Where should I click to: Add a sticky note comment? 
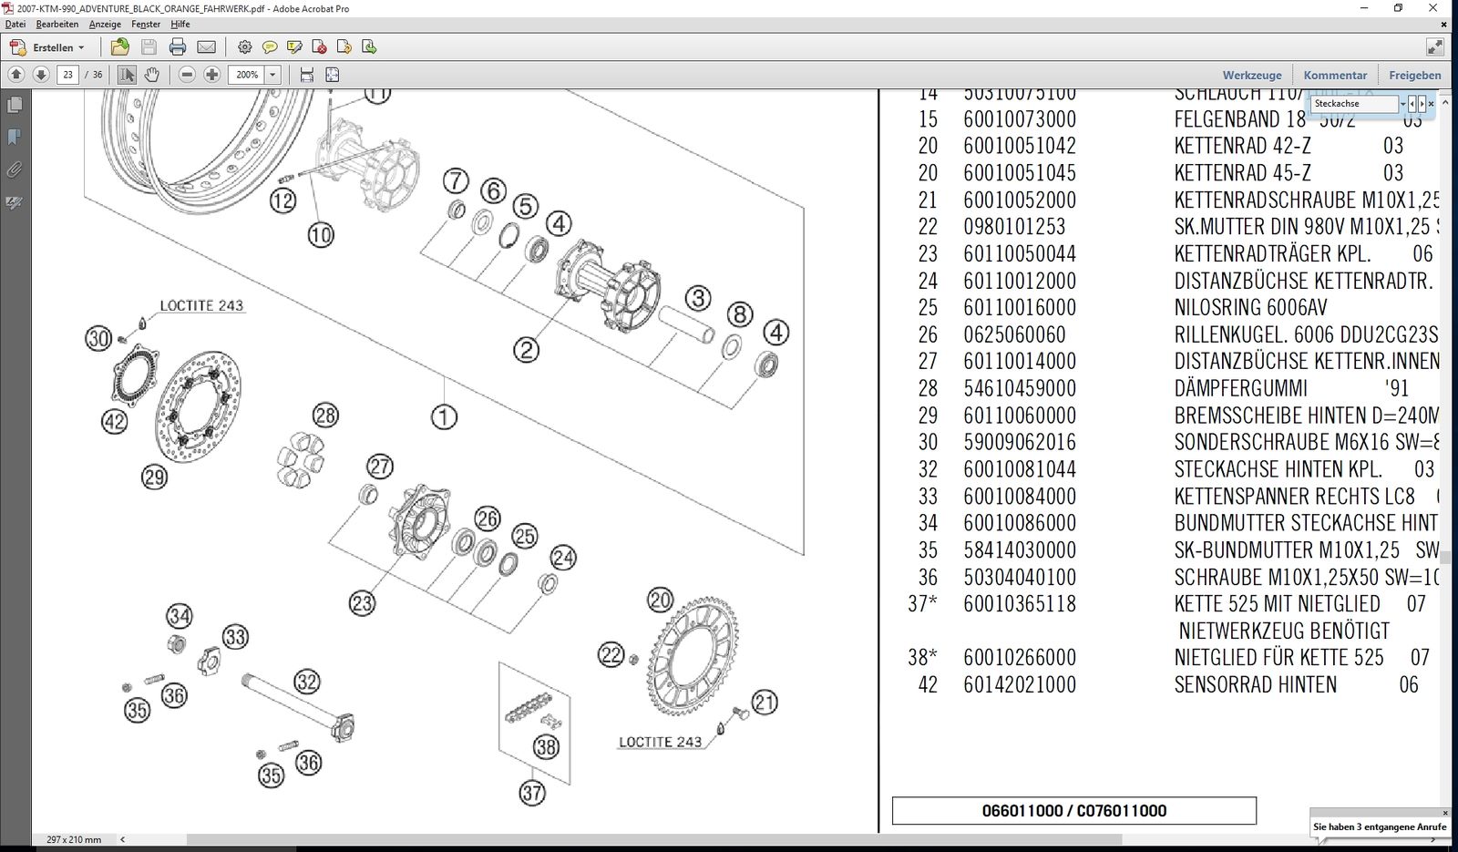pos(270,47)
